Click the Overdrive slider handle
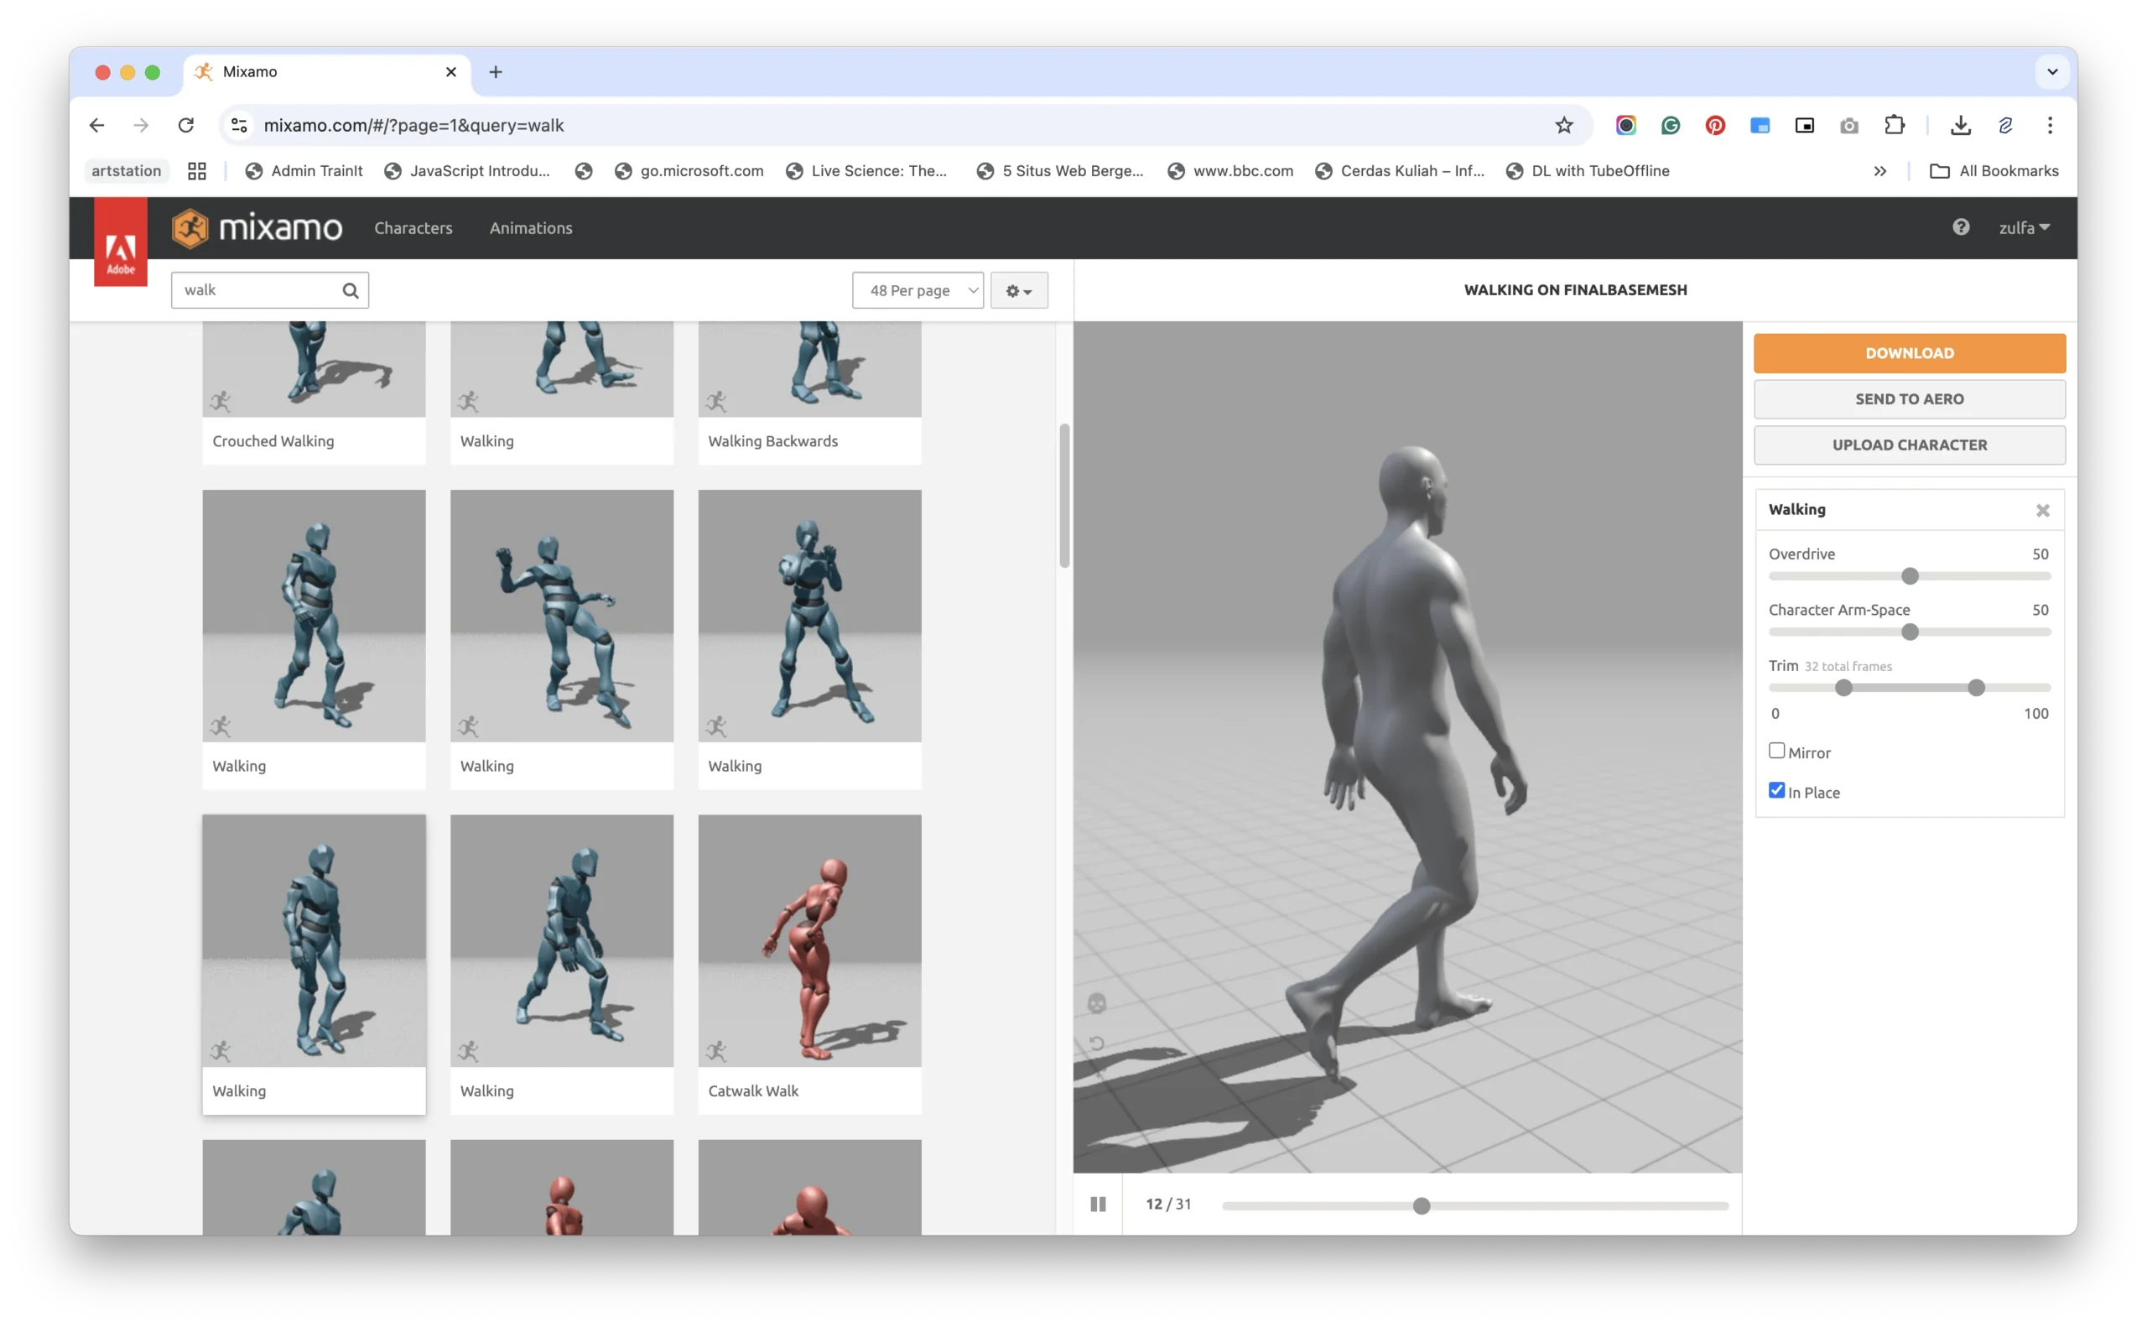2147x1327 pixels. point(1910,576)
